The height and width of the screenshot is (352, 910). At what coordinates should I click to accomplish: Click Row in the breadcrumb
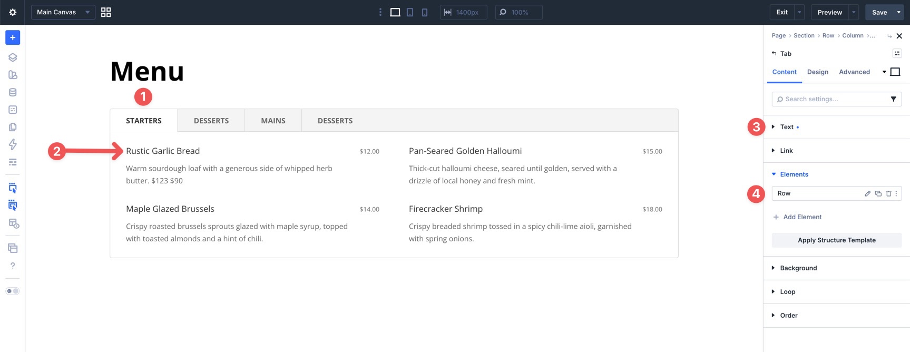(828, 35)
